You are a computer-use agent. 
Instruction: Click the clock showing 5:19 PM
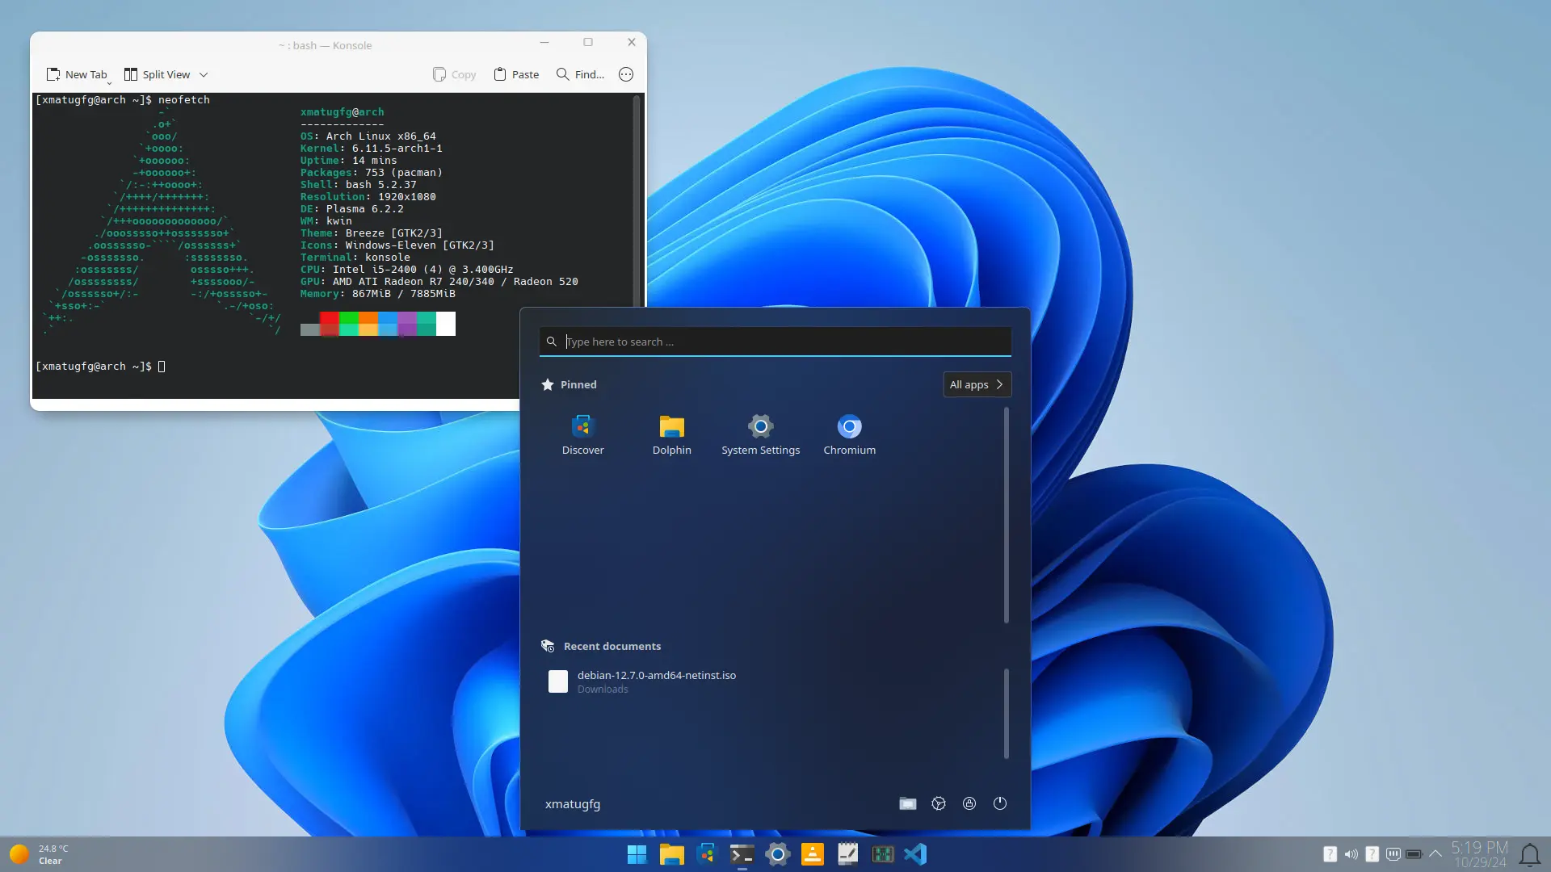(1480, 854)
